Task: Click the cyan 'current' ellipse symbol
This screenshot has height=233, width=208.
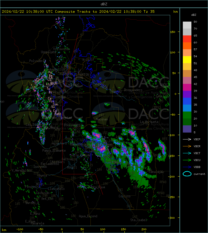Action: point(187,174)
